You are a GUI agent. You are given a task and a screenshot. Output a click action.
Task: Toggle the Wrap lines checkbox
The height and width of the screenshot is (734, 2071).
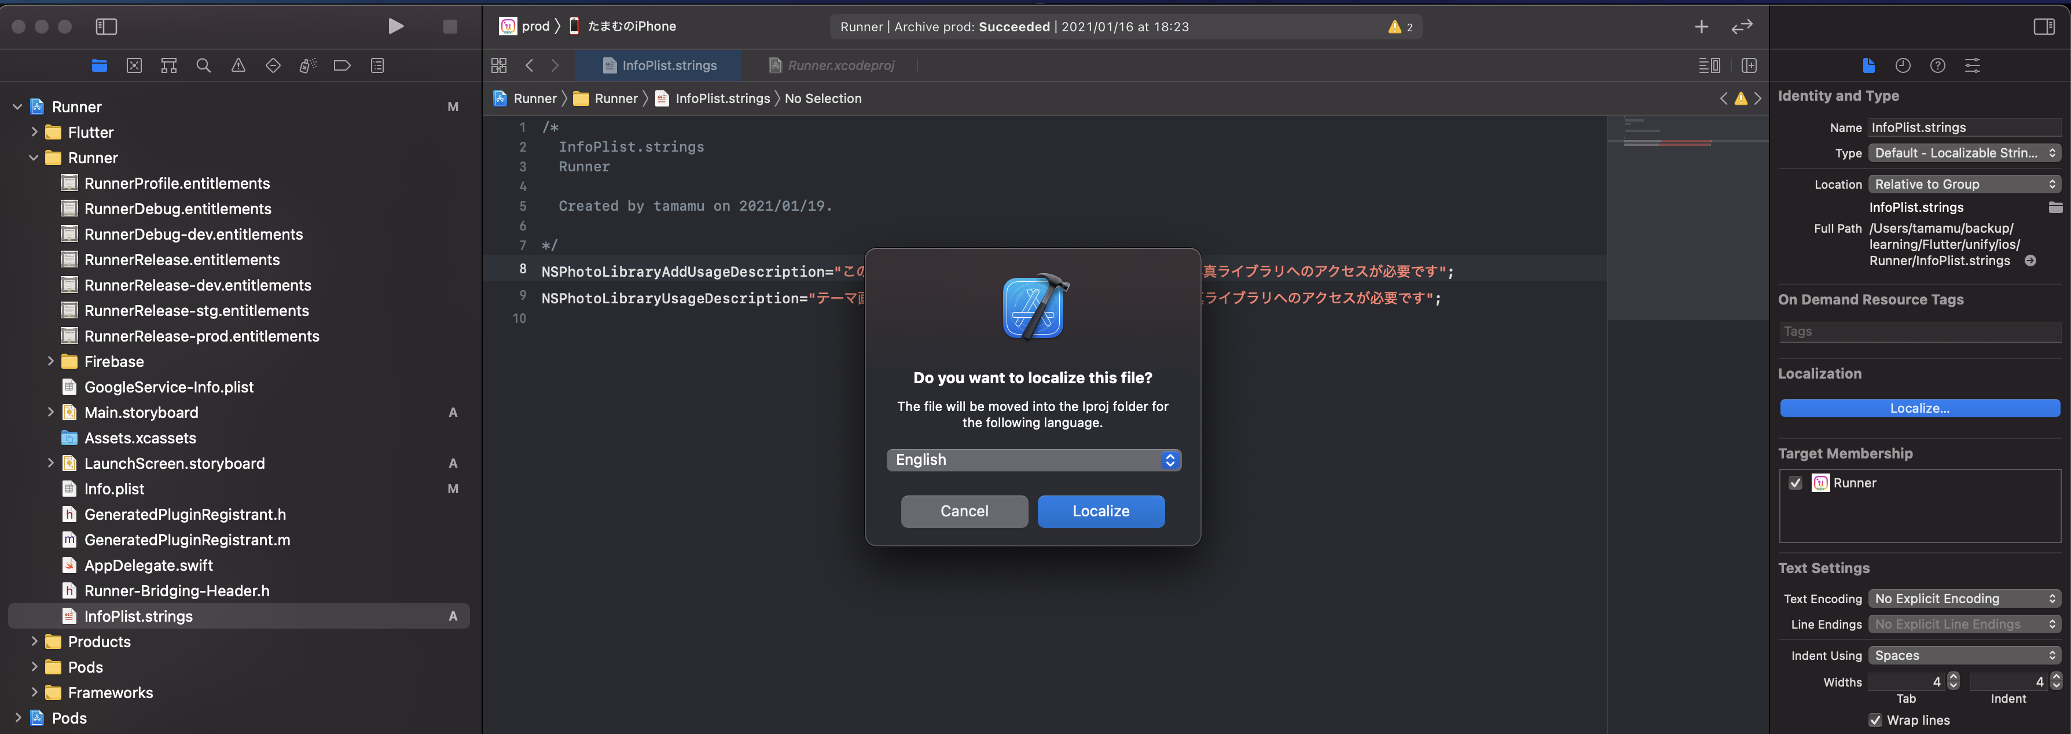click(x=1875, y=720)
